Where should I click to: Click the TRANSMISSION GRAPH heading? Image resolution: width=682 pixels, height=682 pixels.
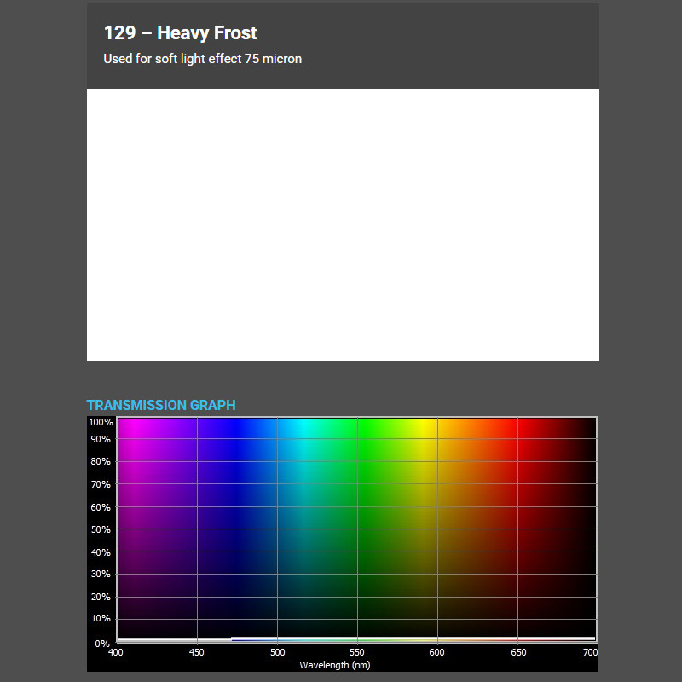(x=160, y=406)
